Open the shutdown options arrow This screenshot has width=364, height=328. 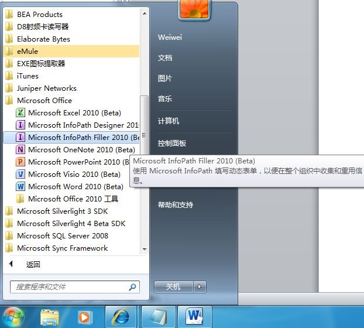pyautogui.click(x=200, y=287)
